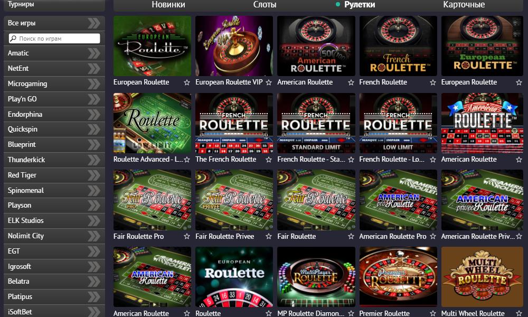Screen dimensions: 528x317
Task: Launch Fair Roulette Privee thumbnail
Action: point(234,200)
